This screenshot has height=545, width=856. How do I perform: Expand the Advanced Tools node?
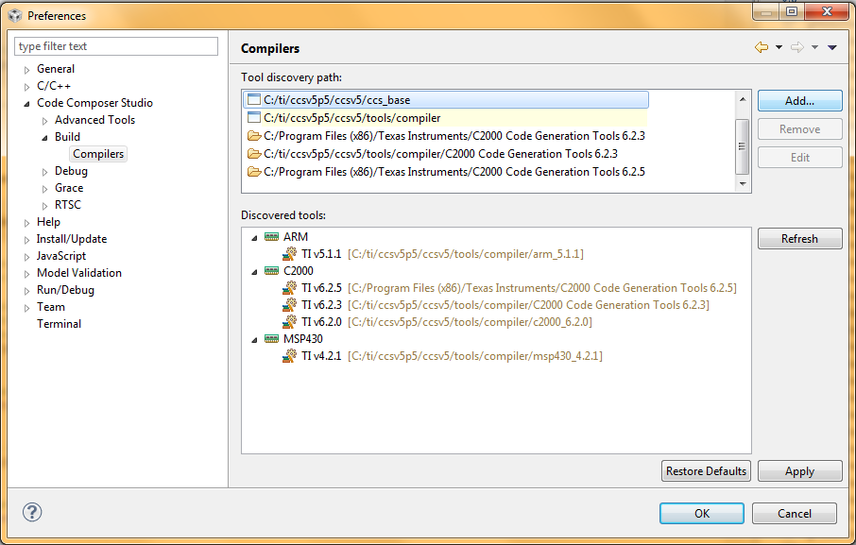coord(44,121)
